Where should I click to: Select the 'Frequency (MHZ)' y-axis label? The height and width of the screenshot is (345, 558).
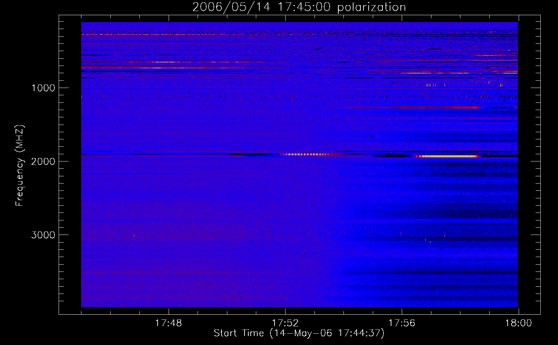pyautogui.click(x=20, y=166)
